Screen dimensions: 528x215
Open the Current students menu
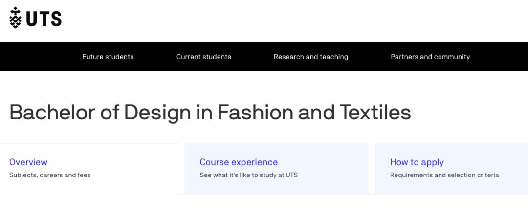click(203, 57)
